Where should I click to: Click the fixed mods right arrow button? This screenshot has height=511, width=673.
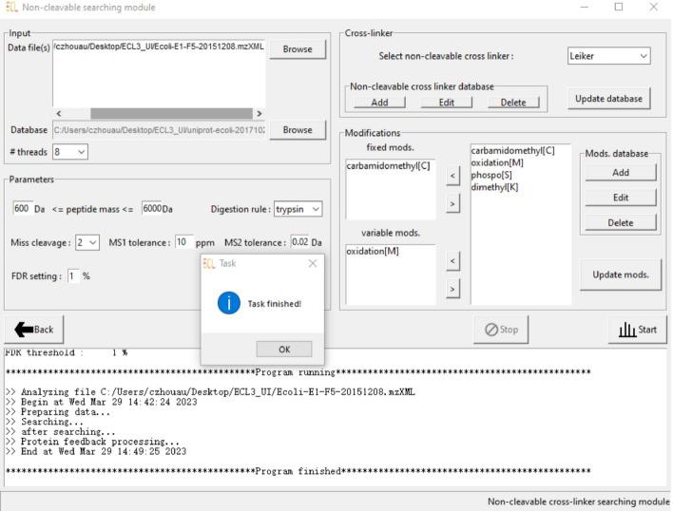pyautogui.click(x=452, y=205)
